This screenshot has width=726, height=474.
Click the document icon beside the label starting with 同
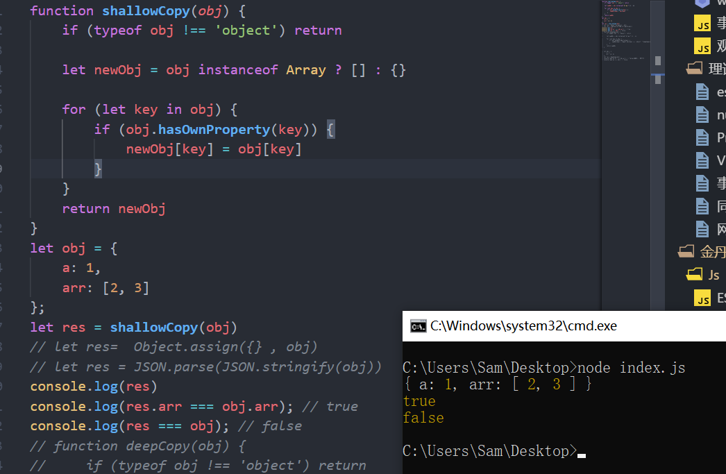click(x=702, y=206)
